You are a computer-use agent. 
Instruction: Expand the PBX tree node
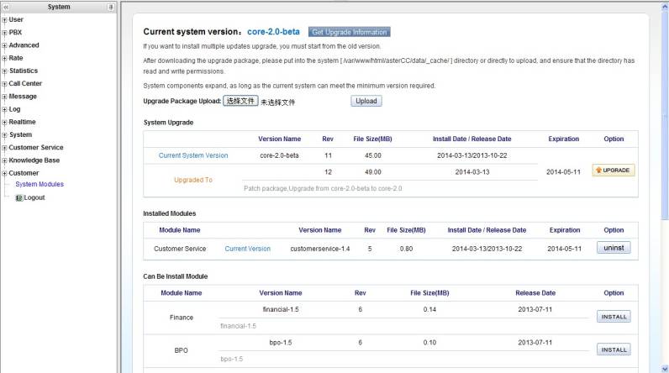(x=5, y=33)
